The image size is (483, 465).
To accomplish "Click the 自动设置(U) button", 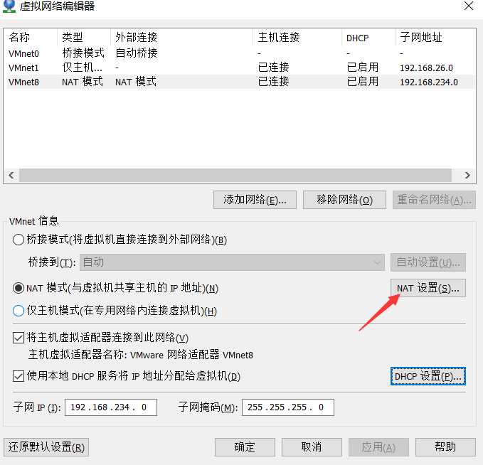I will point(428,262).
